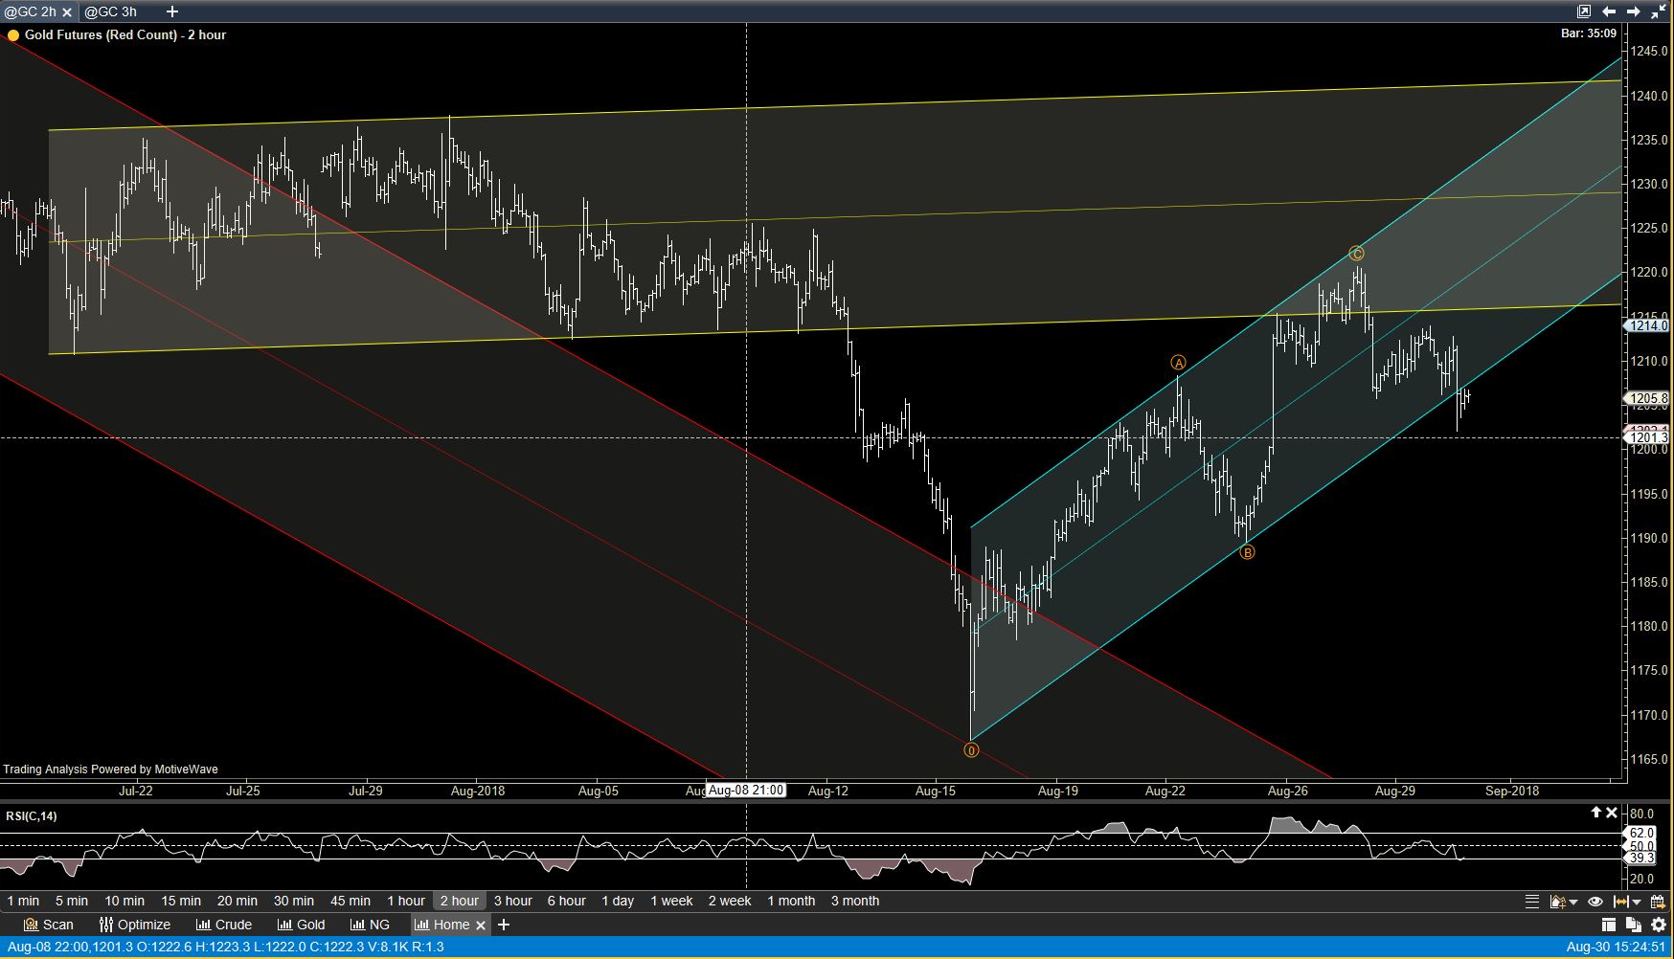The image size is (1674, 959).
Task: Switch to the Gold page tab
Action: click(302, 925)
